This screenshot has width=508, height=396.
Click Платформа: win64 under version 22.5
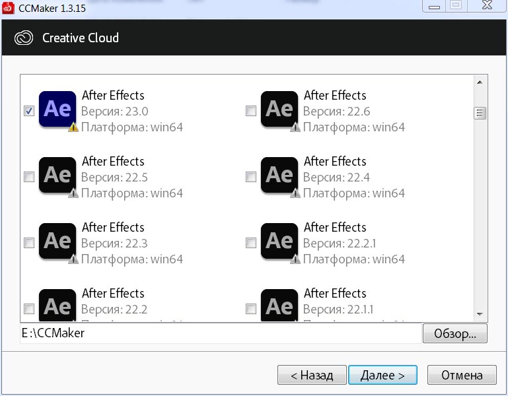(132, 193)
